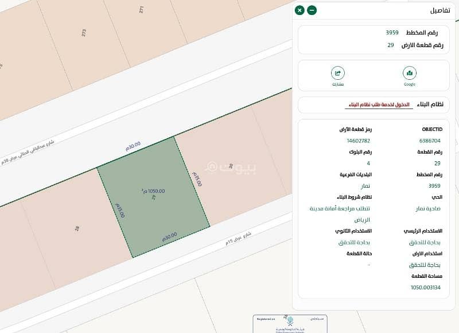Click parcel 273 on the map
The width and height of the screenshot is (459, 333).
point(84,33)
